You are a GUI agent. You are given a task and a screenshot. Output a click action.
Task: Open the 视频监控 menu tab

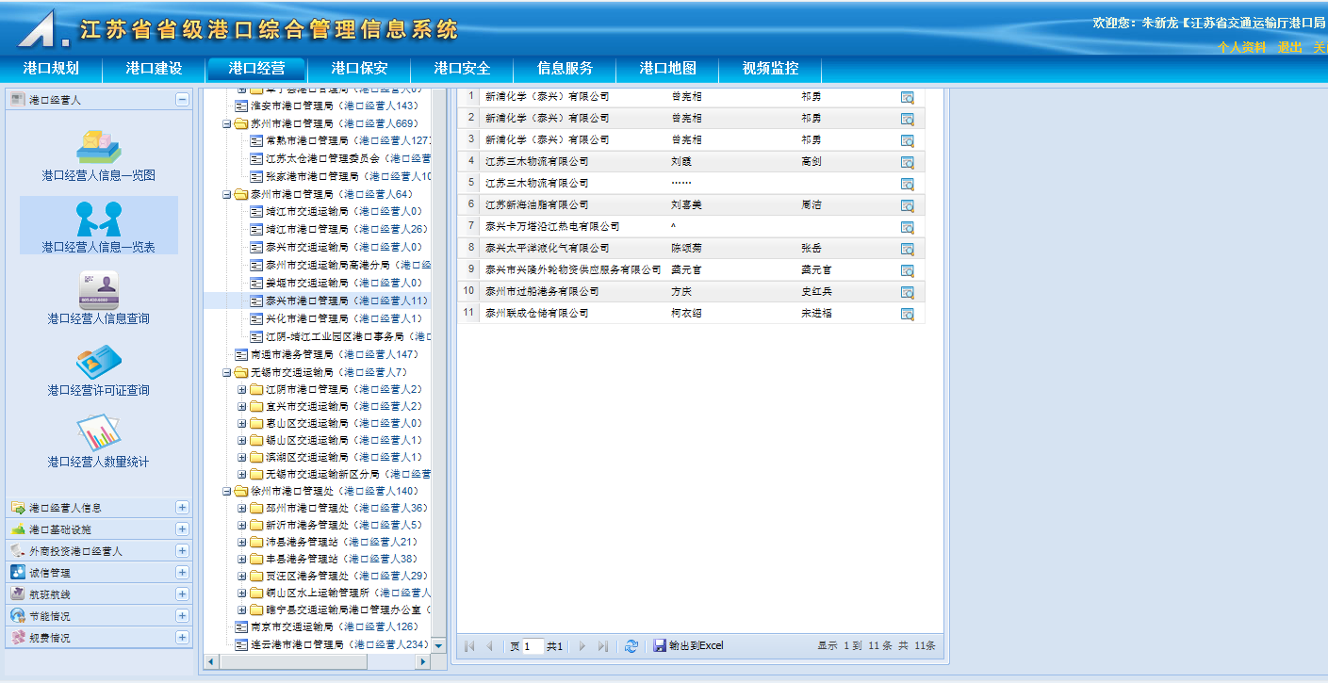pyautogui.click(x=770, y=69)
